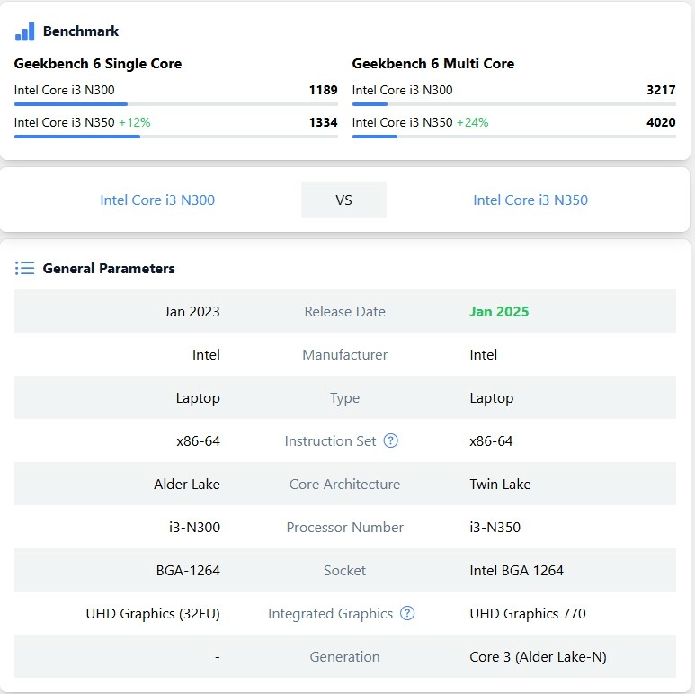The image size is (695, 694).
Task: Click the Release Date row label
Action: tap(344, 311)
